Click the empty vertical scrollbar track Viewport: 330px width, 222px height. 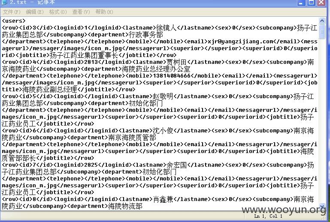[322, 121]
